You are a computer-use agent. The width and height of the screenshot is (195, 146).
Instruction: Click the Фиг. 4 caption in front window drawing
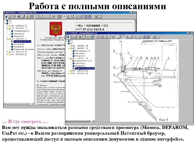pyautogui.click(x=164, y=120)
